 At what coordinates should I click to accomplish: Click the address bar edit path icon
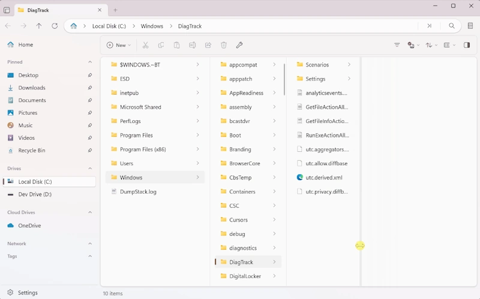click(x=429, y=26)
